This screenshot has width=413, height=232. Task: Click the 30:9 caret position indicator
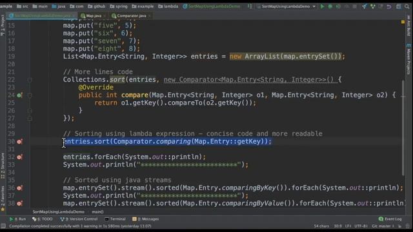[x=338, y=226]
